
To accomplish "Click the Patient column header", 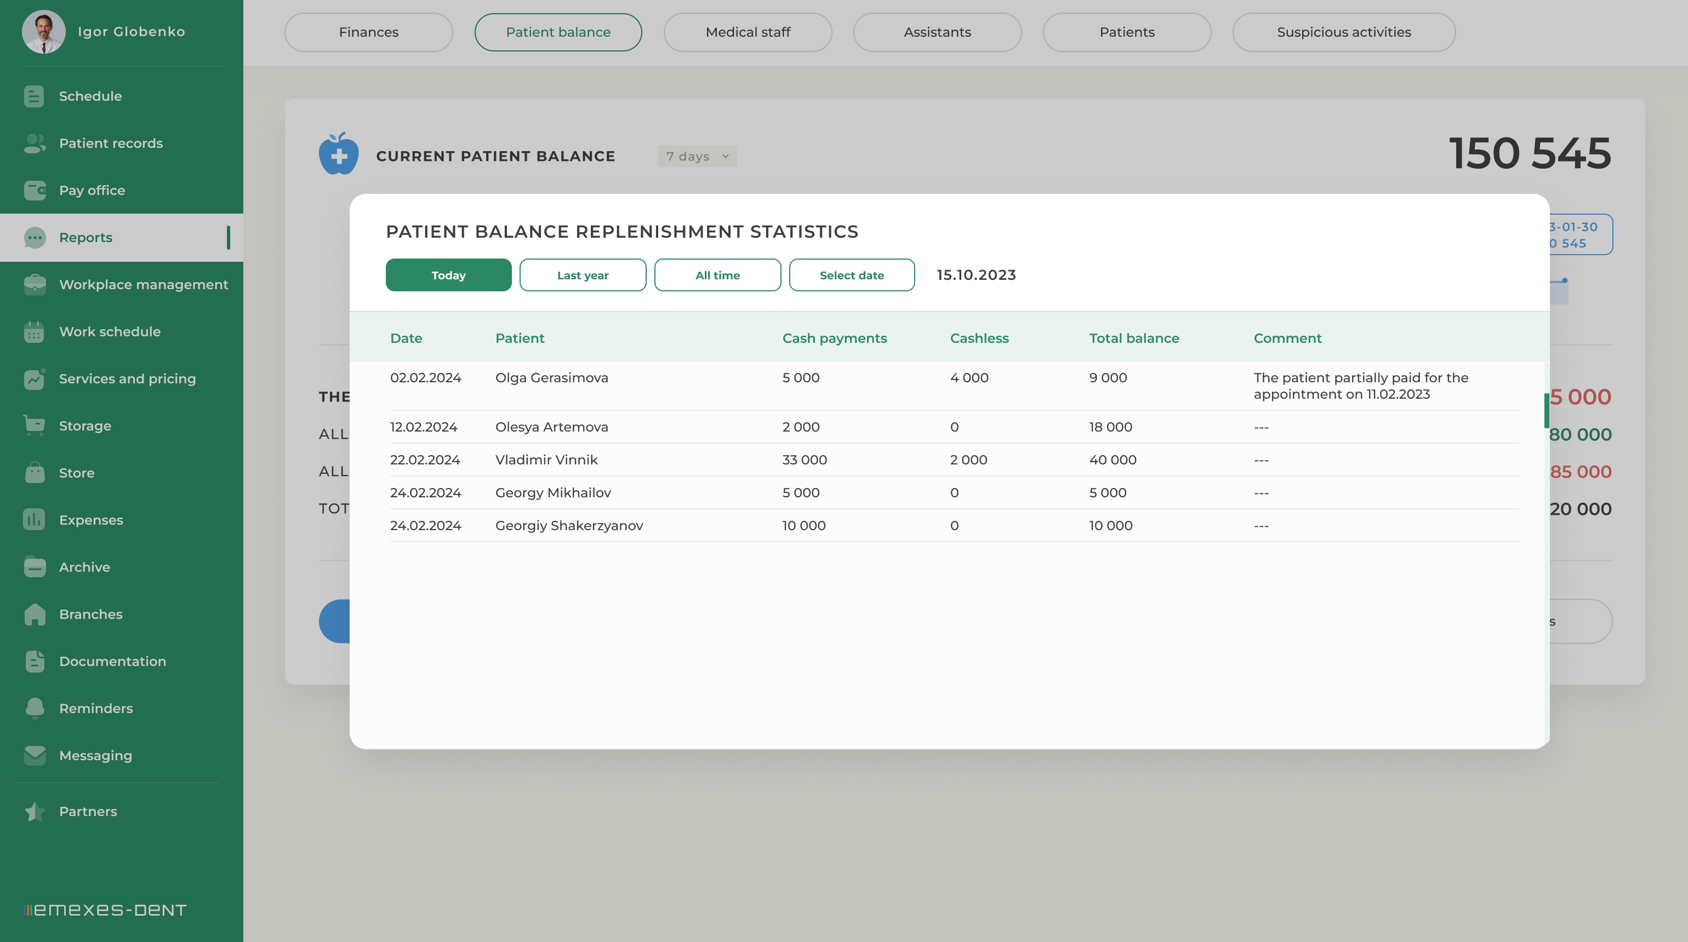I will tap(520, 338).
